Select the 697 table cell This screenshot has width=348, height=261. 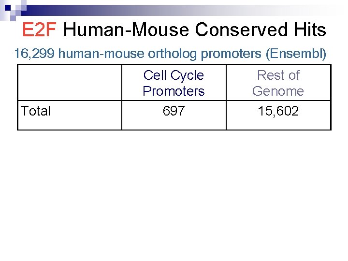[174, 111]
